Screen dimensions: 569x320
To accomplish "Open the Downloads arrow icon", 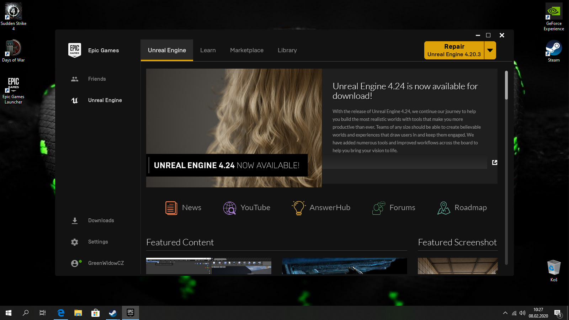I will 75,220.
